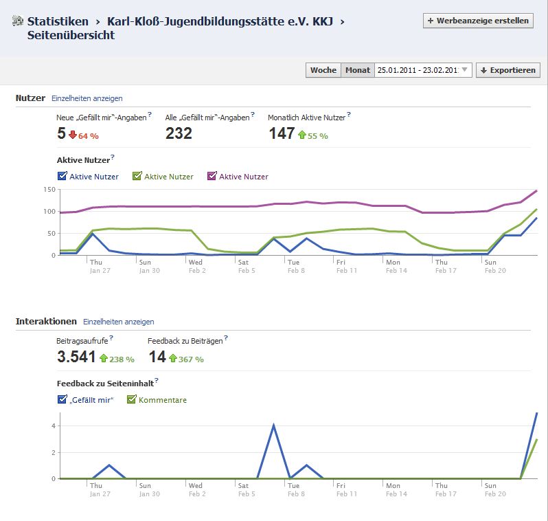Open Einzelheiten anzeigen link beside Interaktionen
This screenshot has height=521, width=548.
click(119, 322)
